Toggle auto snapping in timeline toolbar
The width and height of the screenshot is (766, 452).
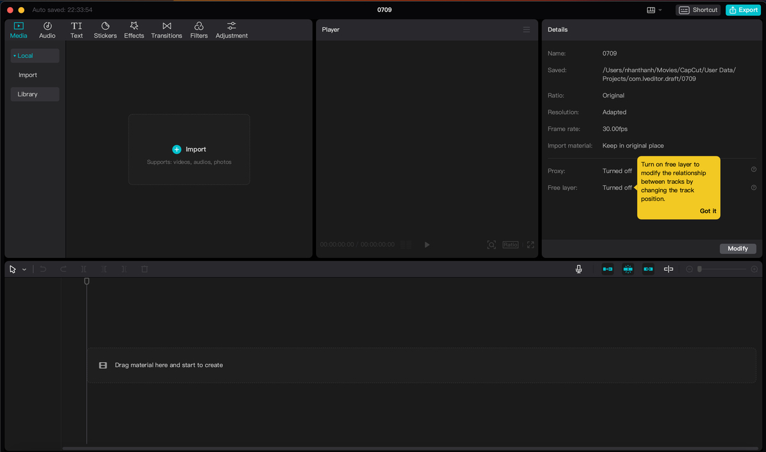click(628, 269)
